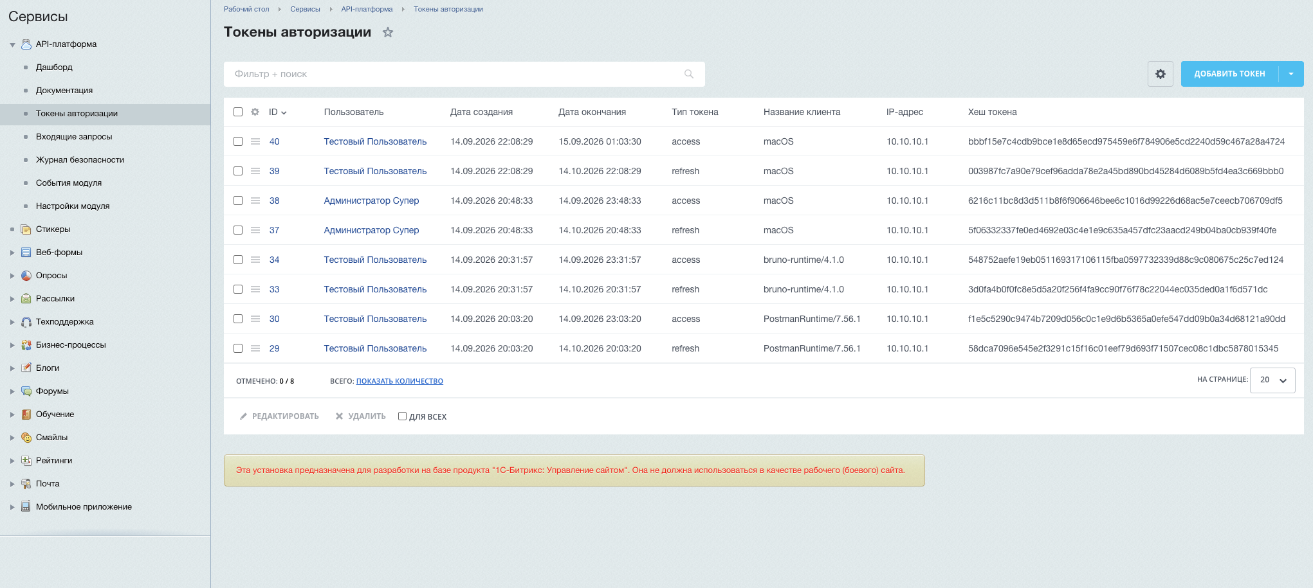Viewport: 1313px width, 588px height.
Task: Click the Бизнес-процессы icon
Action: coord(26,345)
